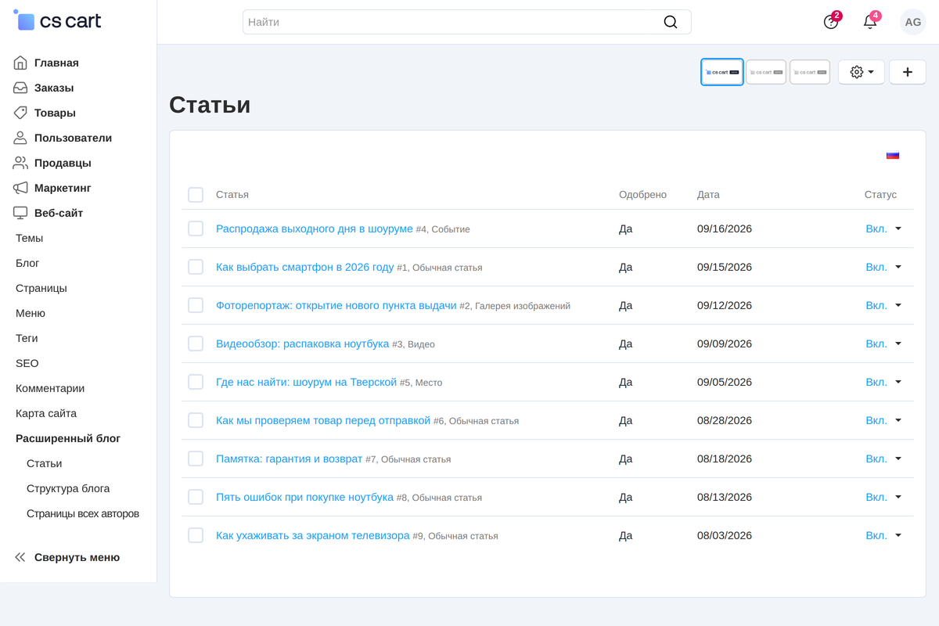Open the gear settings dropdown
Image resolution: width=939 pixels, height=626 pixels.
click(862, 72)
